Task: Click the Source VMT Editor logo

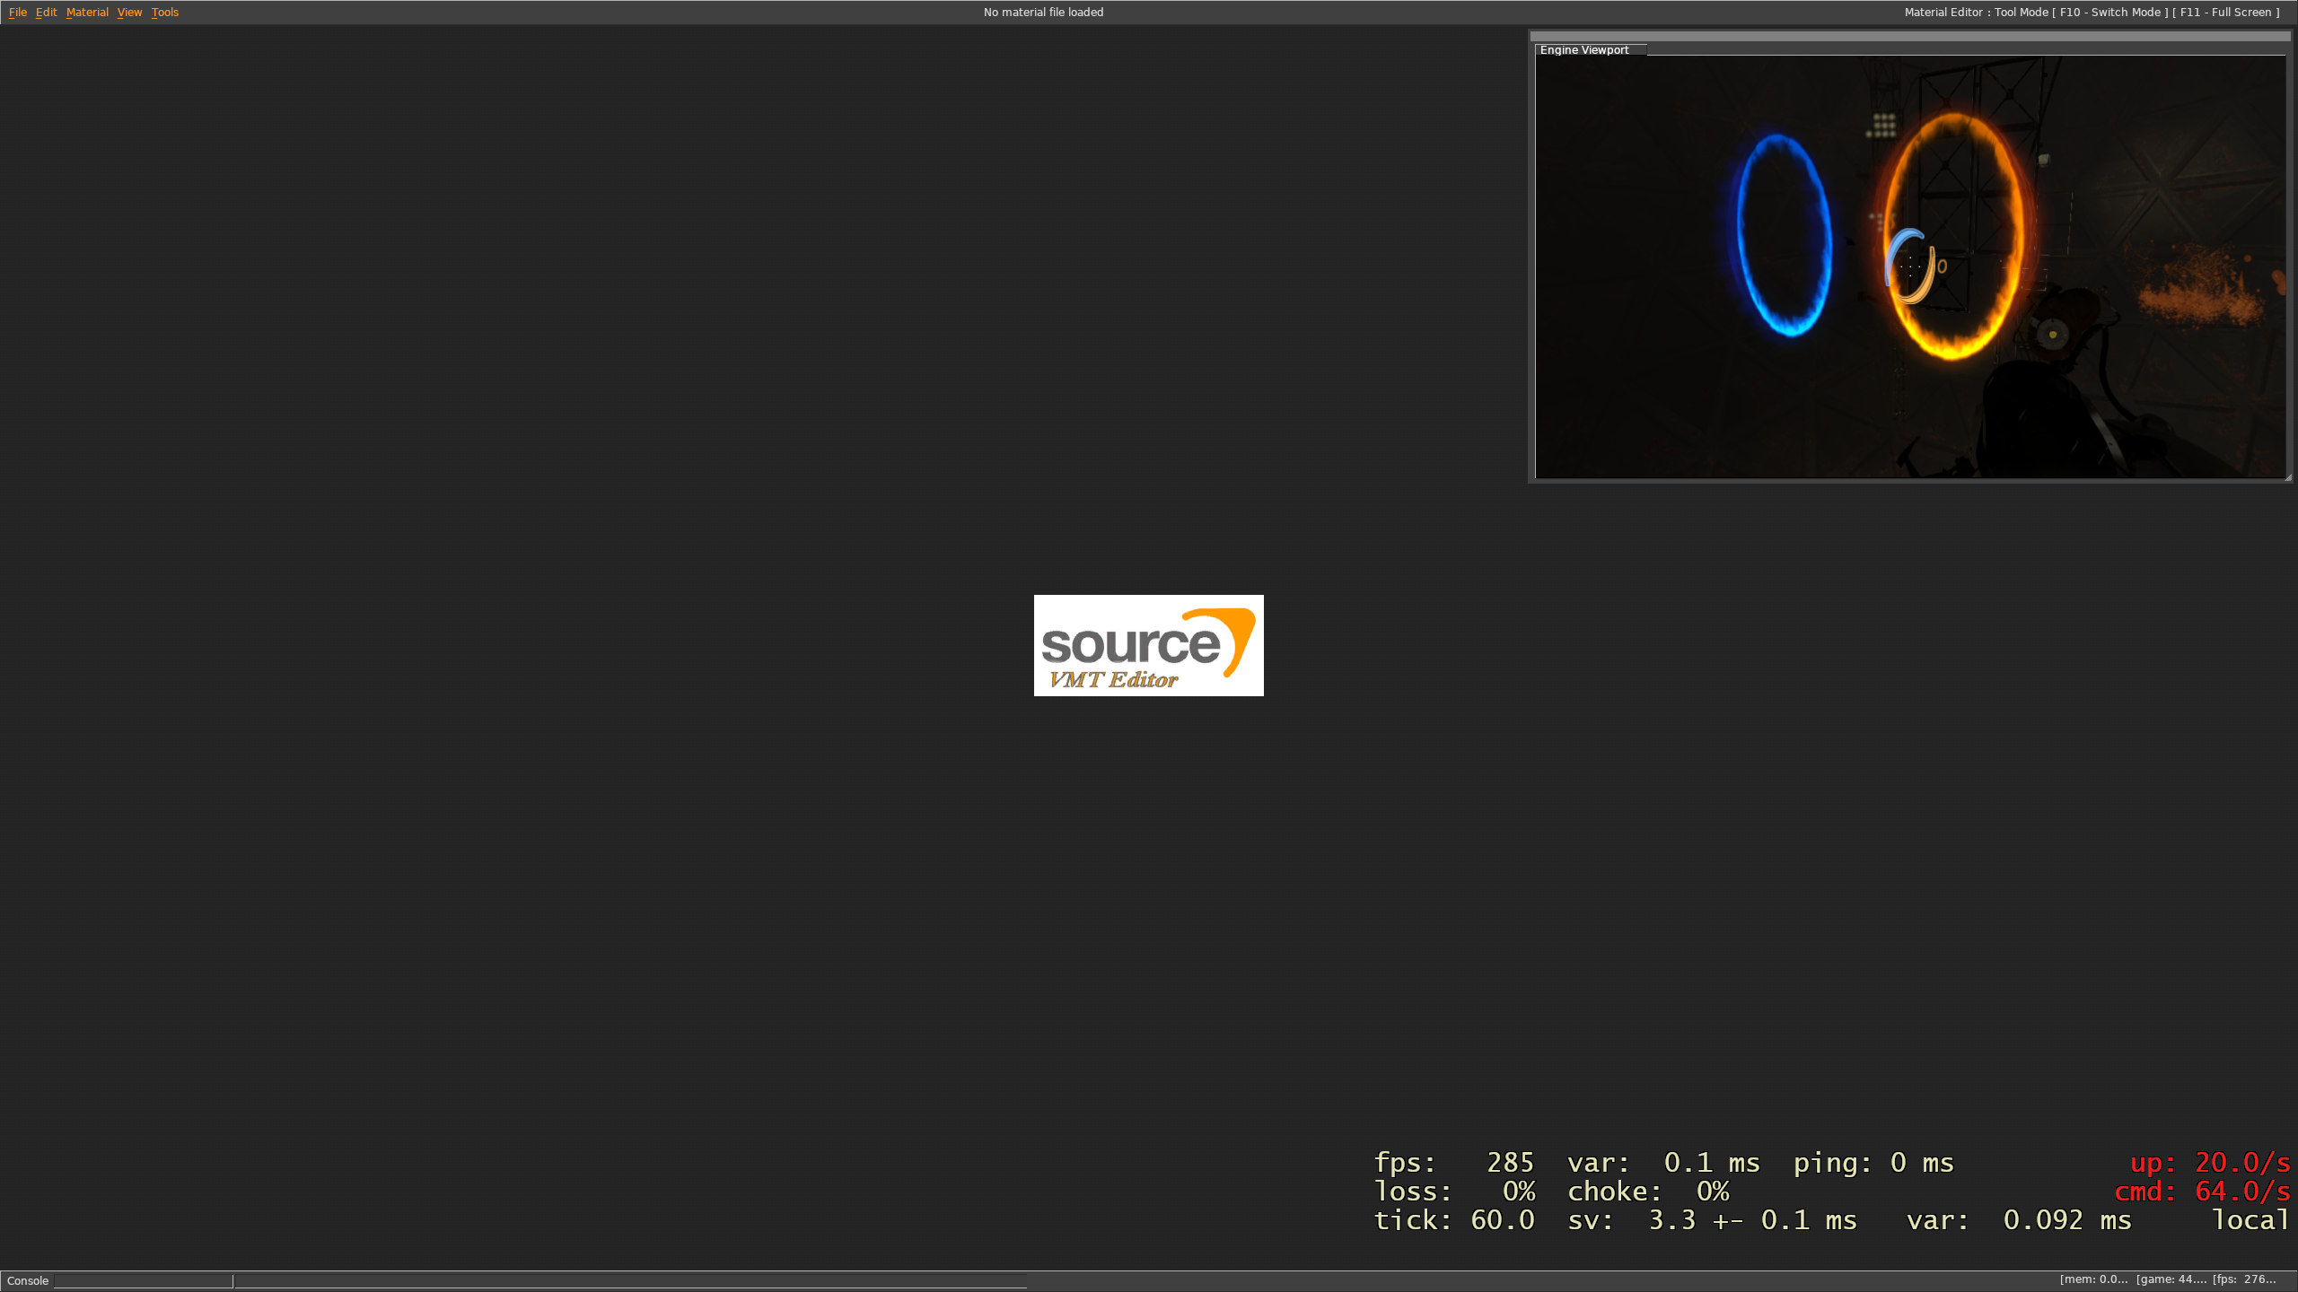Action: (1148, 645)
